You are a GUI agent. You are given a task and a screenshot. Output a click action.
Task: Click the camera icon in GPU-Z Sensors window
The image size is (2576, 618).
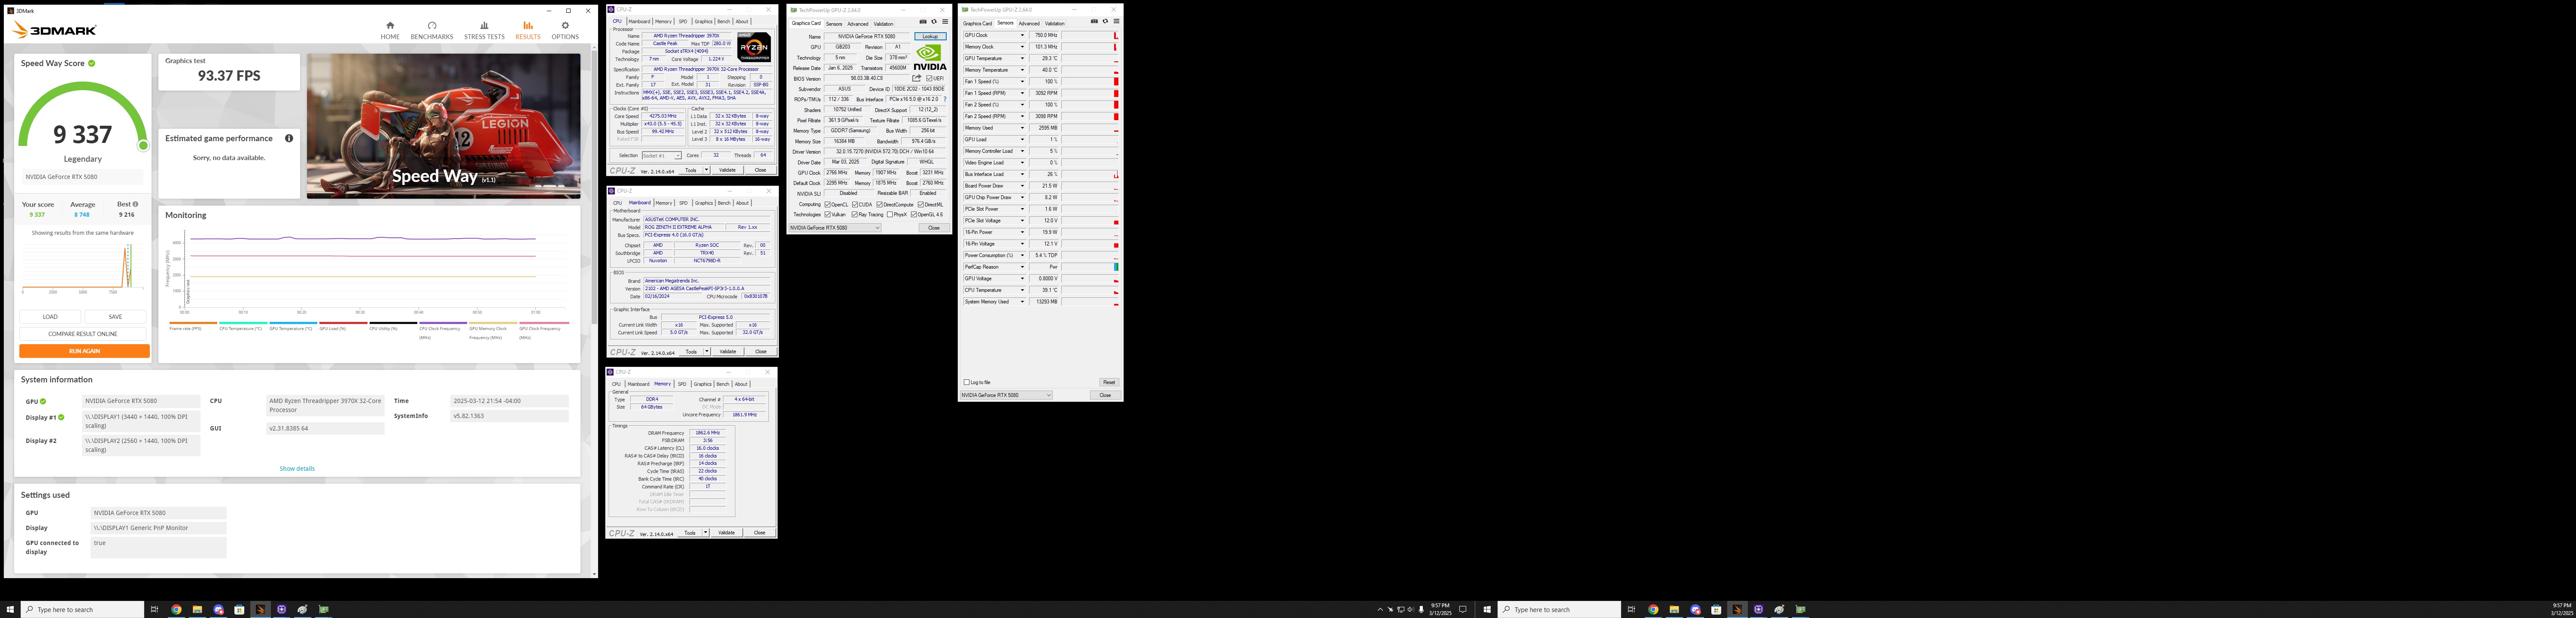(1094, 21)
